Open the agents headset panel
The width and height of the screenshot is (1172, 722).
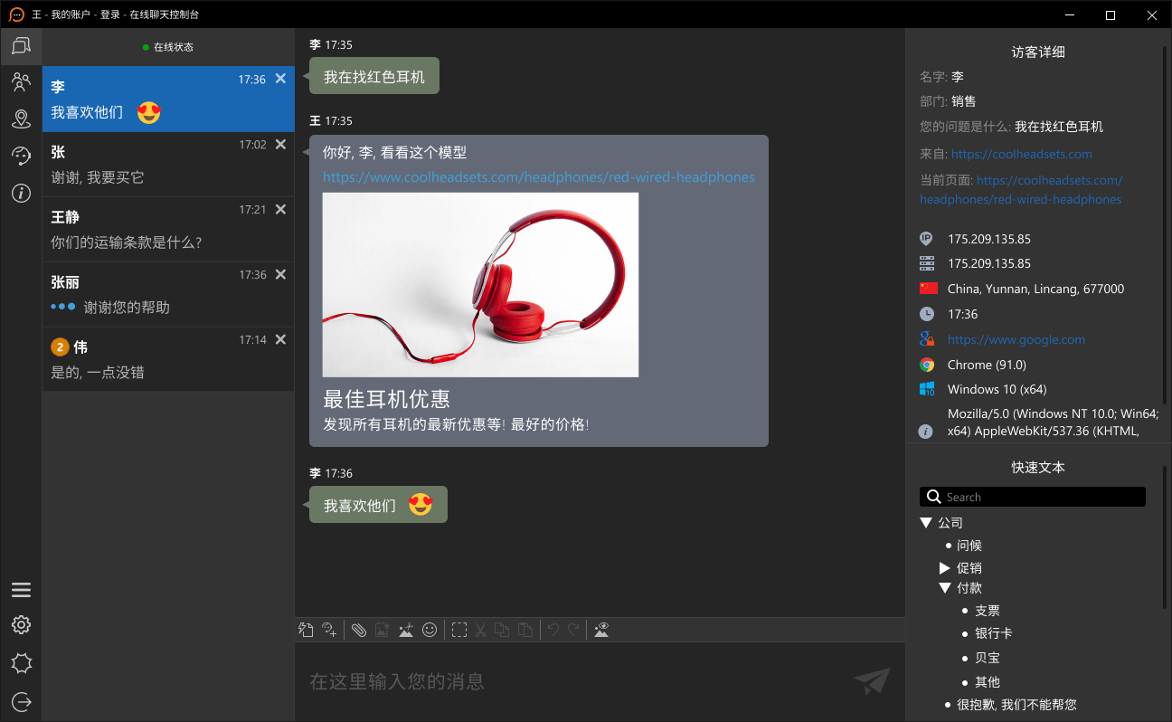(x=21, y=155)
